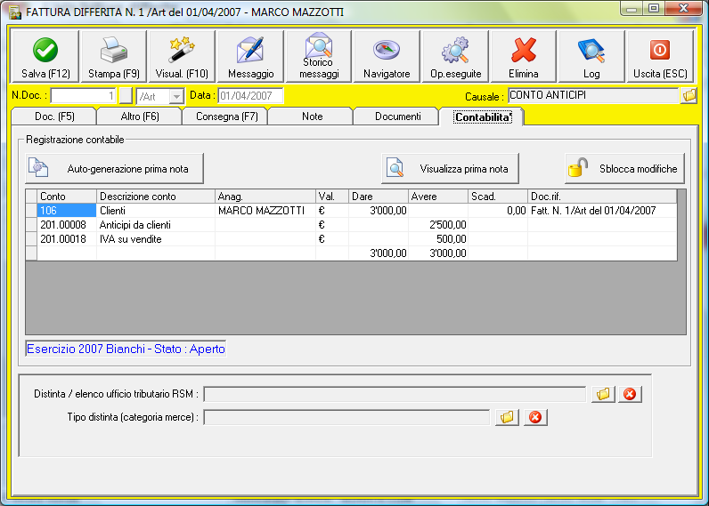Maximize the Fattura Differita window
Screen dimensions: 709x506
click(x=654, y=8)
